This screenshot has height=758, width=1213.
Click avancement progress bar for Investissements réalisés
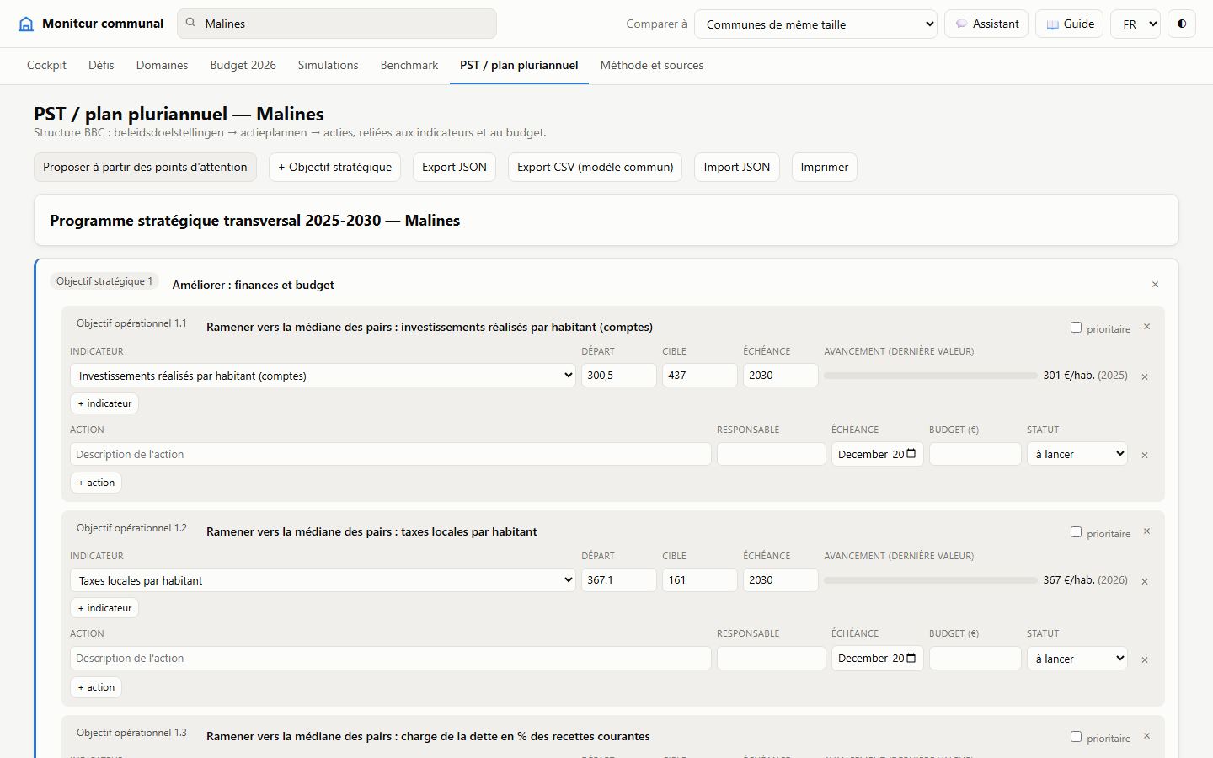click(931, 376)
